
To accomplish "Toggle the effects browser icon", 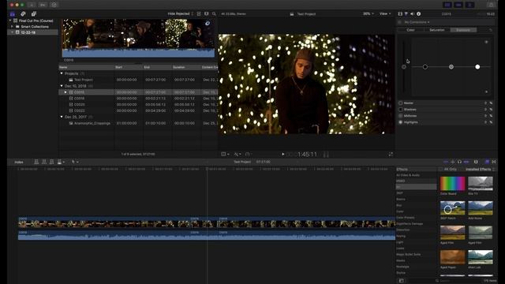I will [x=487, y=162].
